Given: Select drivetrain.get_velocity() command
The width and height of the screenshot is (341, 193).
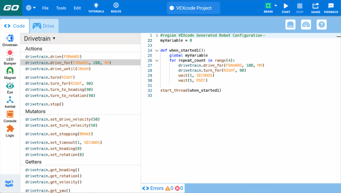Looking at the screenshot, I should click(53, 182).
